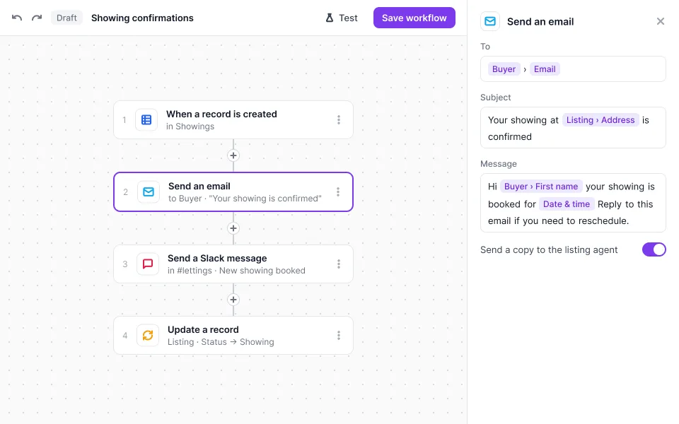Click the 'in #lettings · New showing booked' text

(236, 271)
